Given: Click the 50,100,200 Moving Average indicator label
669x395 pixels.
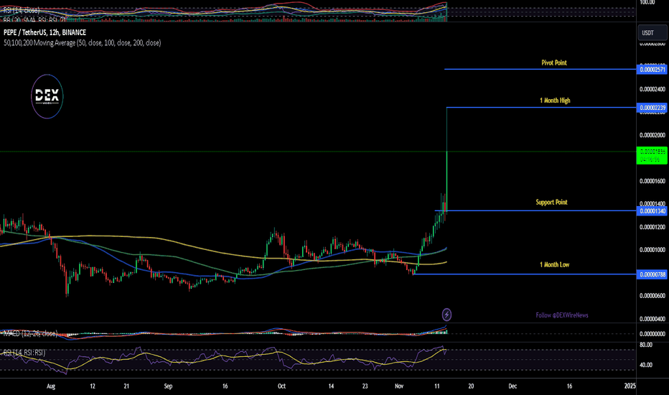Looking at the screenshot, I should (83, 42).
